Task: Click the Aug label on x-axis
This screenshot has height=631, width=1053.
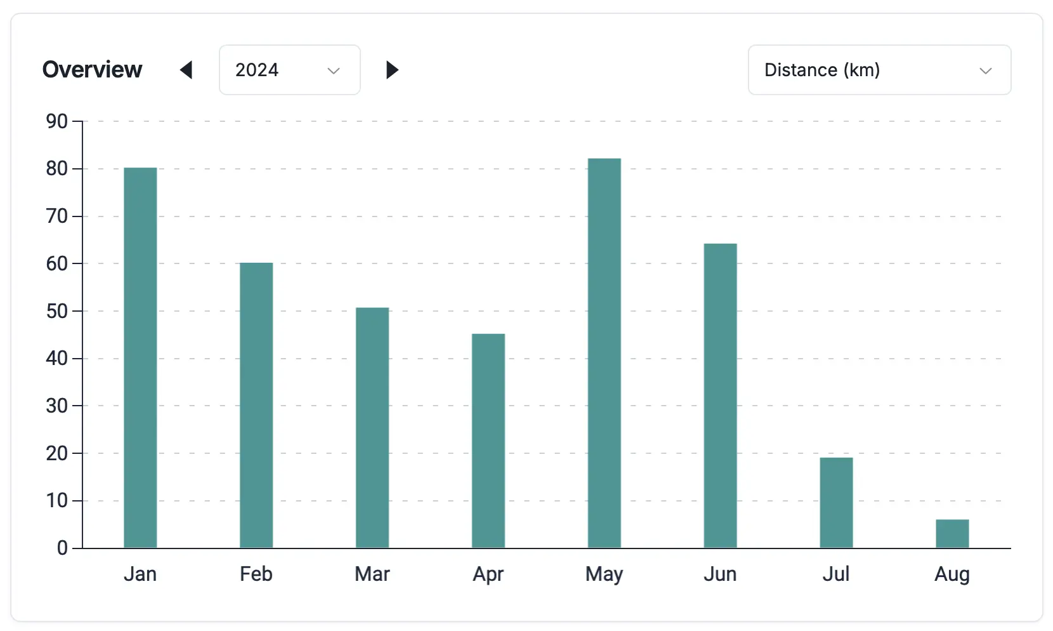Action: coord(952,574)
